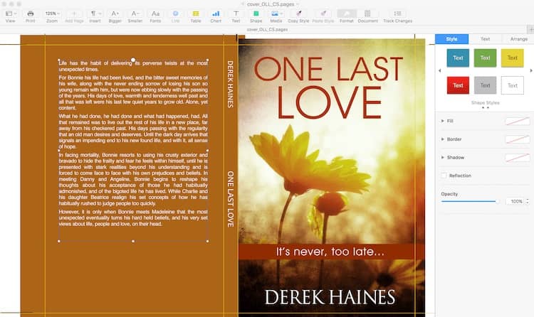The width and height of the screenshot is (534, 317).
Task: Click the Border preview well
Action: [518, 139]
